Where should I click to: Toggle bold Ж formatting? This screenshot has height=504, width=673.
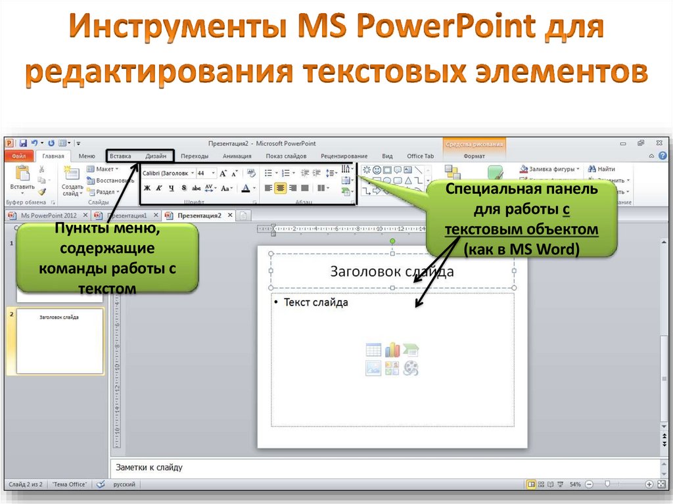[x=147, y=188]
